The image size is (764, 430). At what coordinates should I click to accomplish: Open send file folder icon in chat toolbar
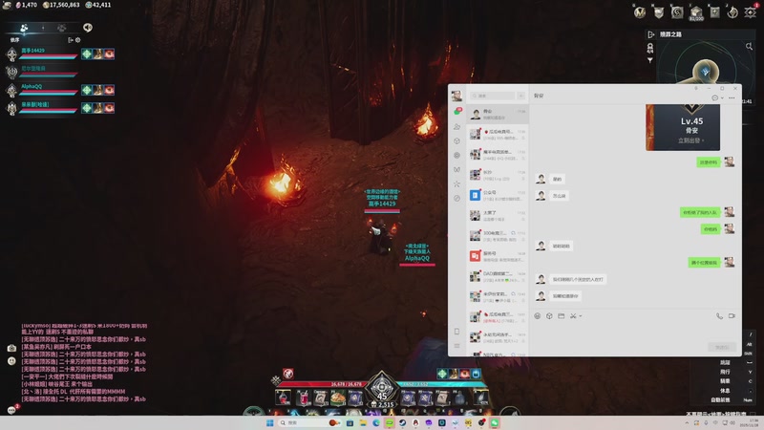(x=562, y=316)
